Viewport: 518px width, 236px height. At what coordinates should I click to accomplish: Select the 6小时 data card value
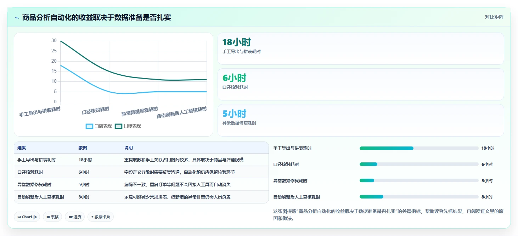click(234, 78)
